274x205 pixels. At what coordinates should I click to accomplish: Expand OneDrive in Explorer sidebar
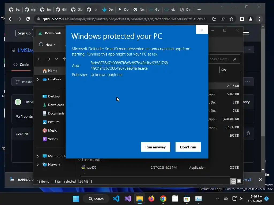coord(38,79)
